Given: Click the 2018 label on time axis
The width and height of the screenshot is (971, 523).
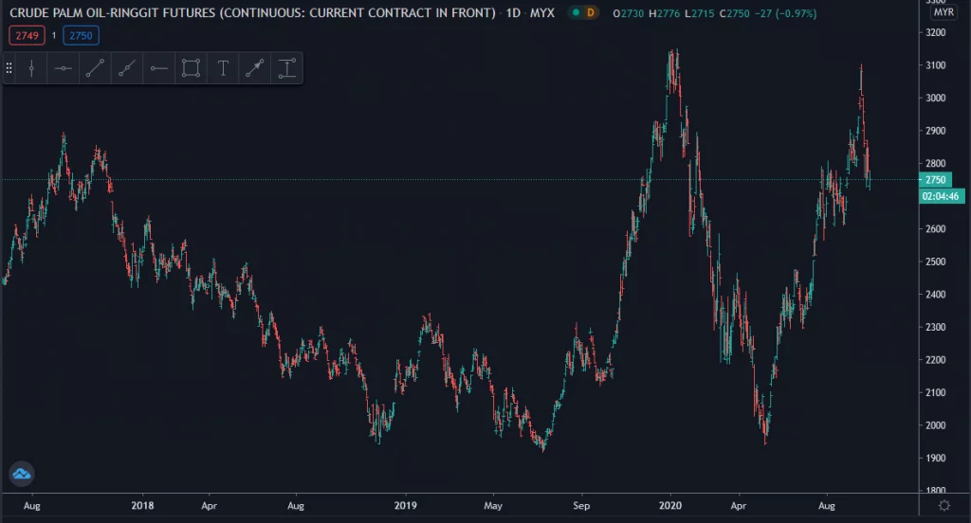Looking at the screenshot, I should [x=142, y=506].
